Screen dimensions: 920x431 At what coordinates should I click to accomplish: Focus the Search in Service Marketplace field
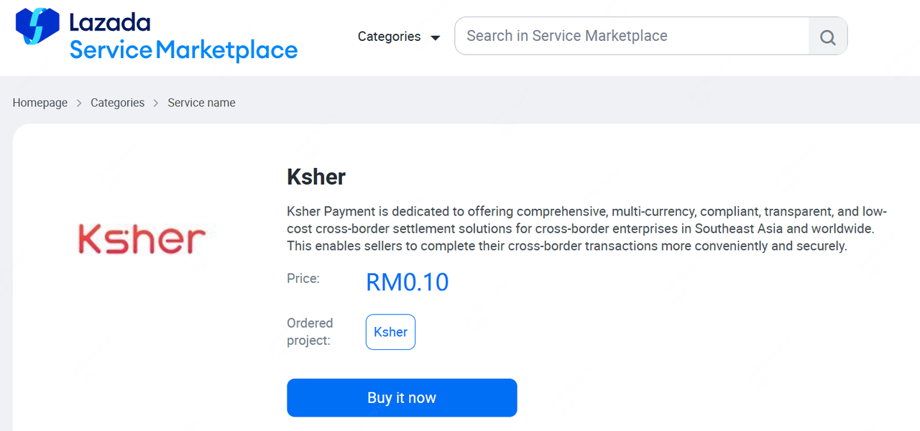point(632,36)
